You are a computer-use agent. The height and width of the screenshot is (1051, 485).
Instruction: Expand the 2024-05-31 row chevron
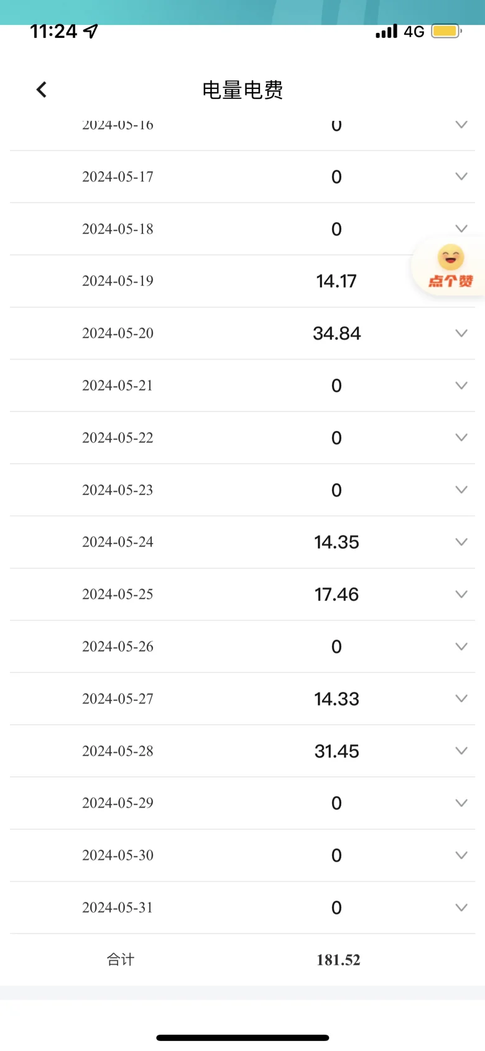461,907
